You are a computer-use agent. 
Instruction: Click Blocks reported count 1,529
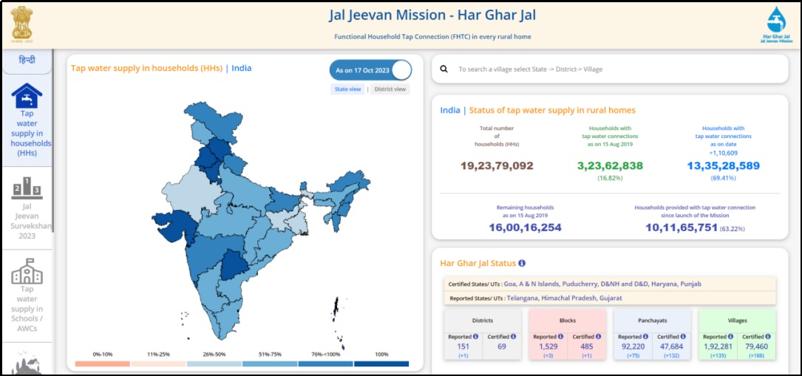pyautogui.click(x=548, y=346)
